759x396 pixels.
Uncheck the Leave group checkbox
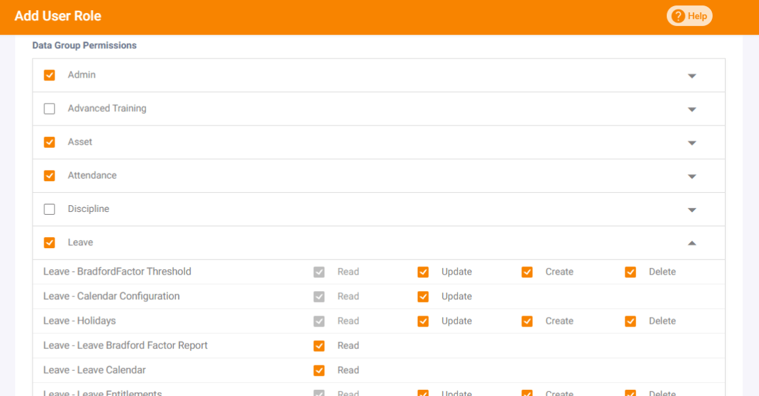click(x=49, y=243)
